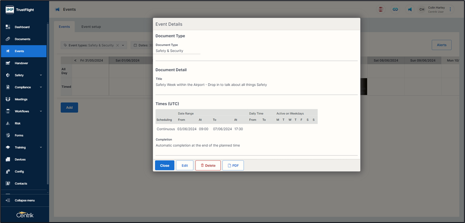
Task: Expand the Training submenu chevron
Action: [41, 147]
